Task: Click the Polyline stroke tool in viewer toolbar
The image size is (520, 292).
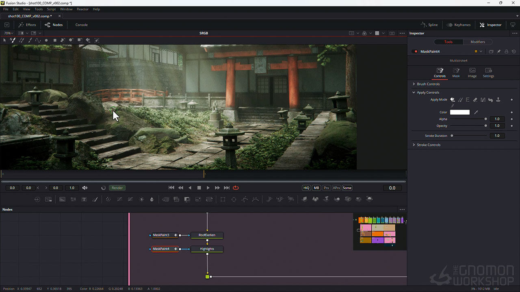Action: tap(38, 40)
